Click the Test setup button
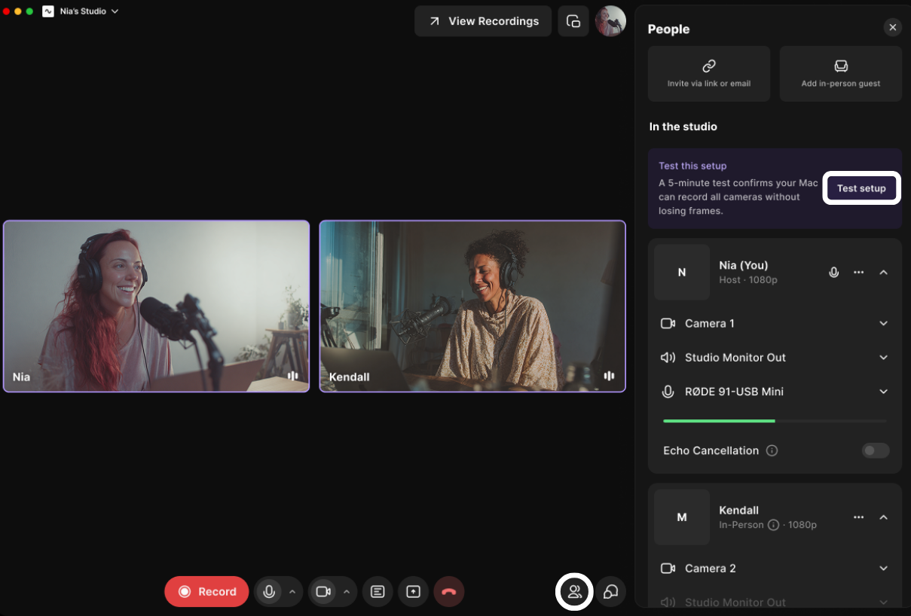911x616 pixels. (x=861, y=188)
